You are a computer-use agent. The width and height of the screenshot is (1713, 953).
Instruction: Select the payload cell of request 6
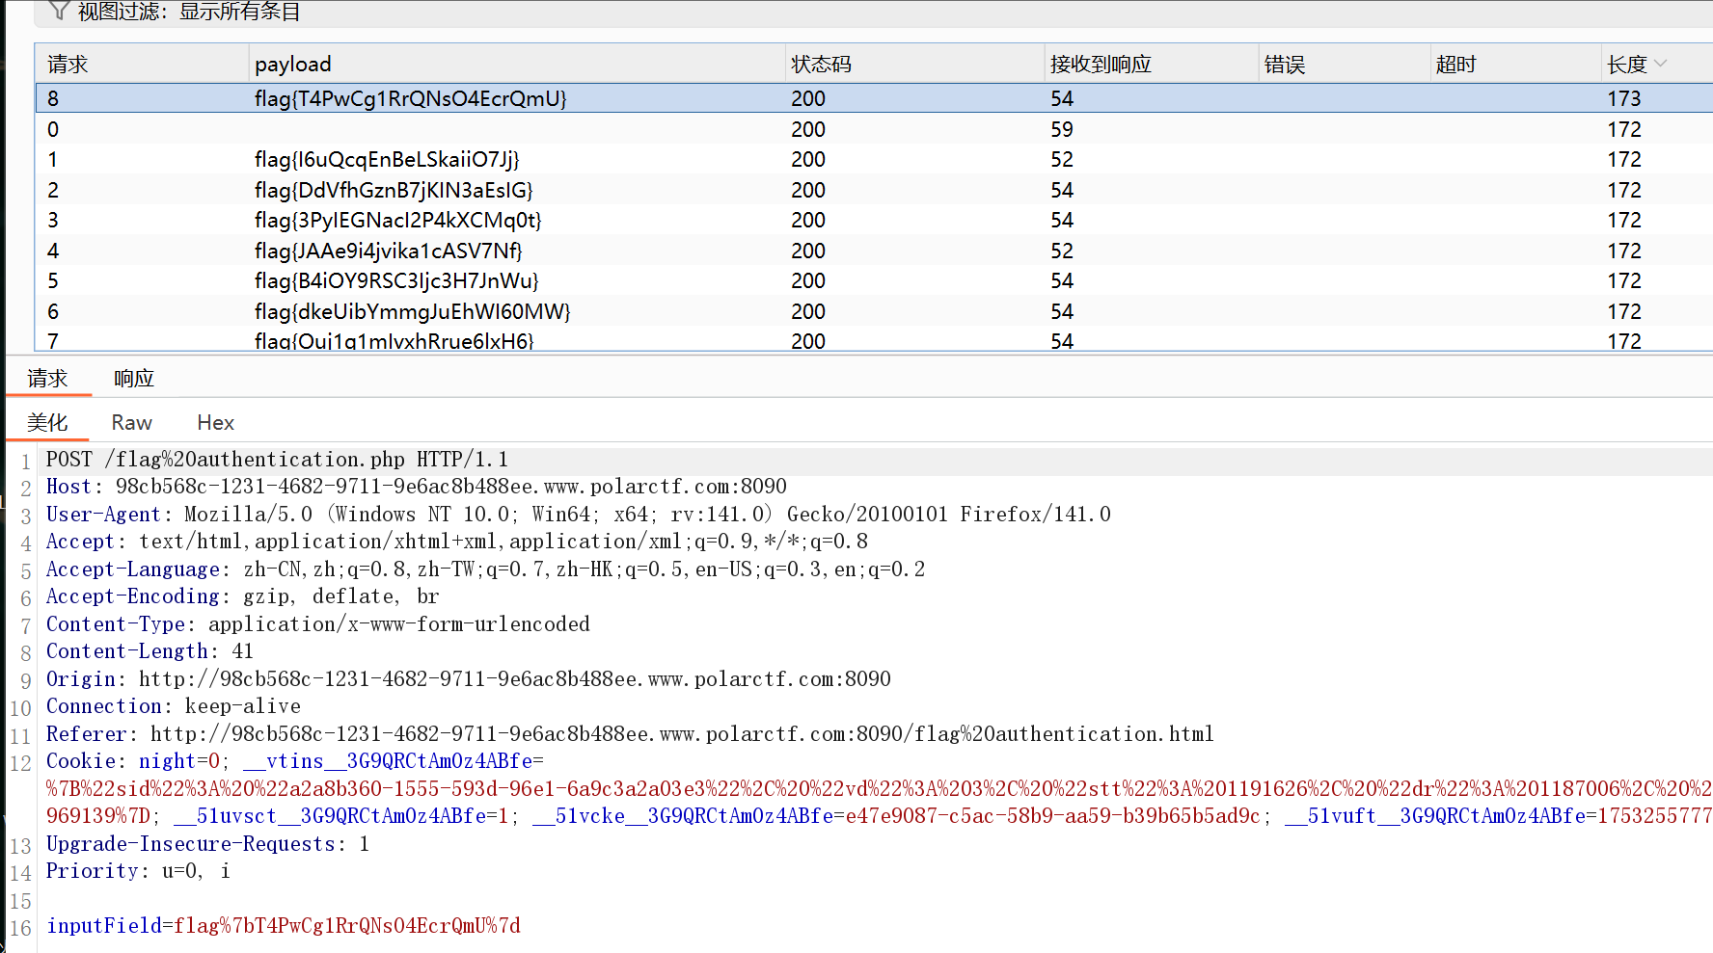[x=413, y=311]
